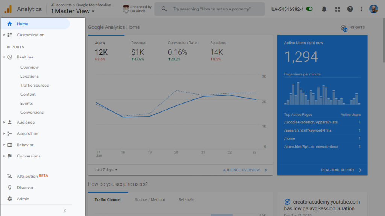This screenshot has width=385, height=216.
Task: Click the 1,294 active users count
Action: pyautogui.click(x=301, y=57)
